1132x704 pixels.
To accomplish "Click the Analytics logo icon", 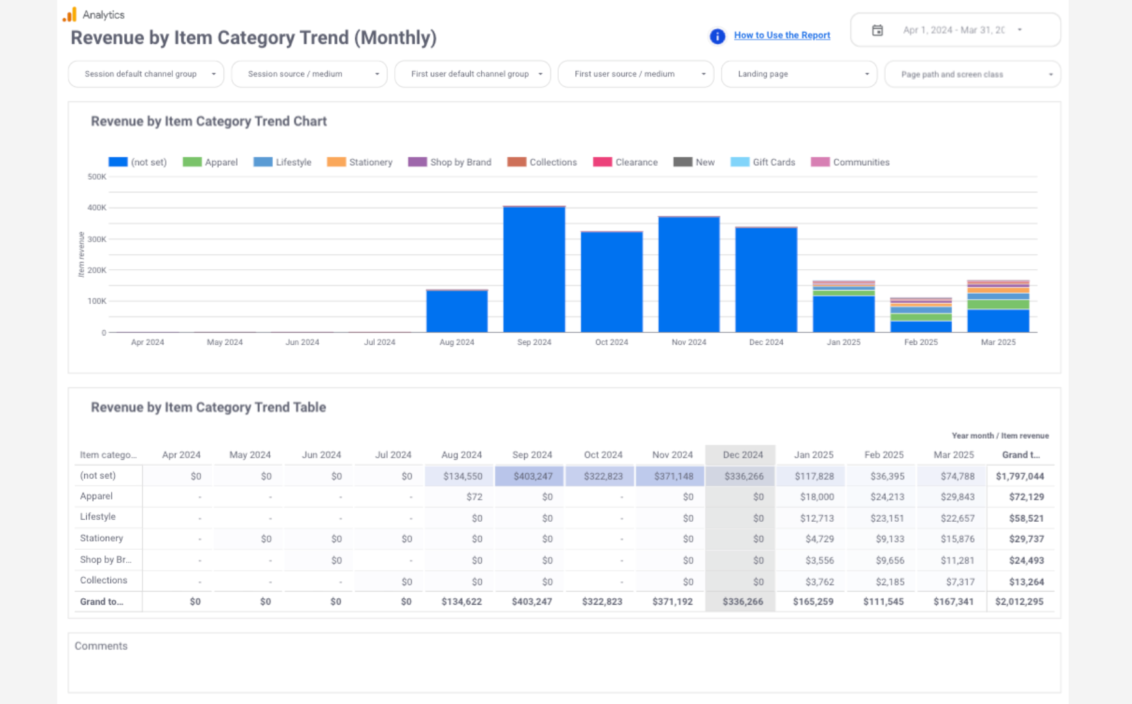I will click(x=70, y=14).
